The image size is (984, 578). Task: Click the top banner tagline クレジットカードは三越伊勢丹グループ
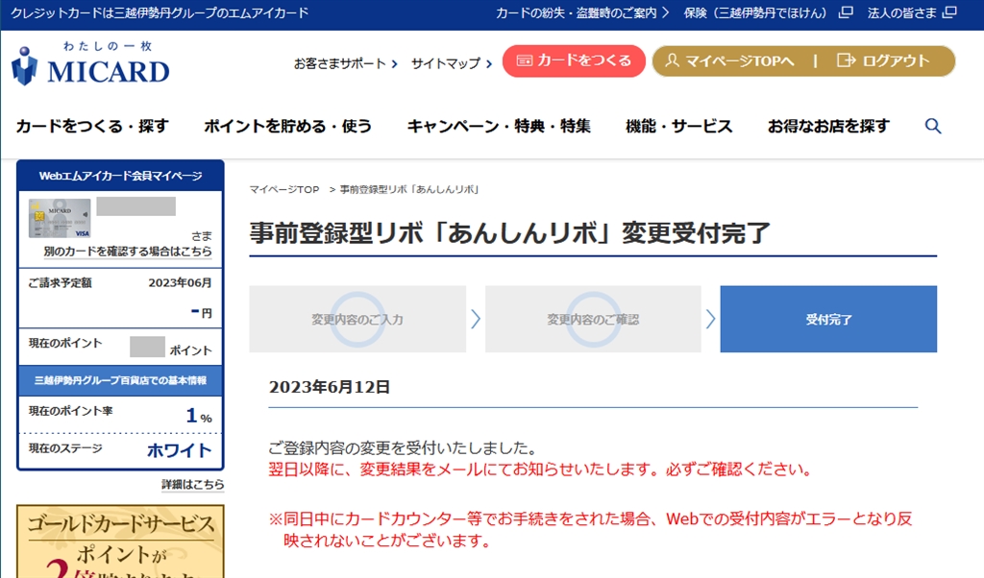pyautogui.click(x=160, y=12)
